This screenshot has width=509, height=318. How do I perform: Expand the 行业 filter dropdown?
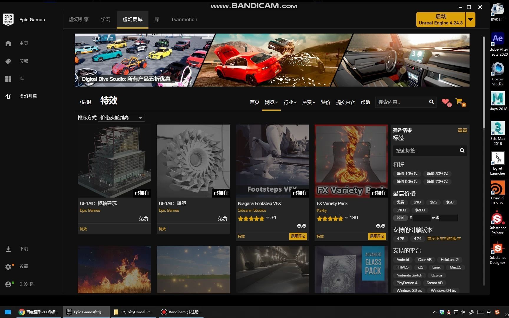coord(290,102)
